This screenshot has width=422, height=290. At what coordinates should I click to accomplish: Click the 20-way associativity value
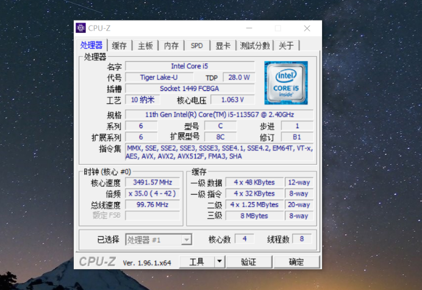click(299, 205)
